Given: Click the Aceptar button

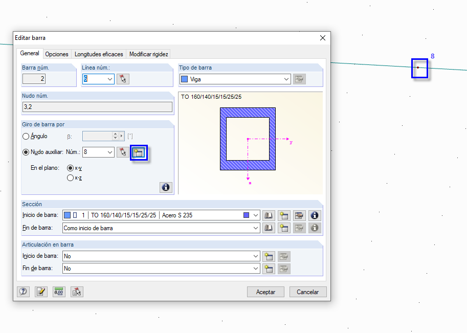Looking at the screenshot, I should (265, 292).
